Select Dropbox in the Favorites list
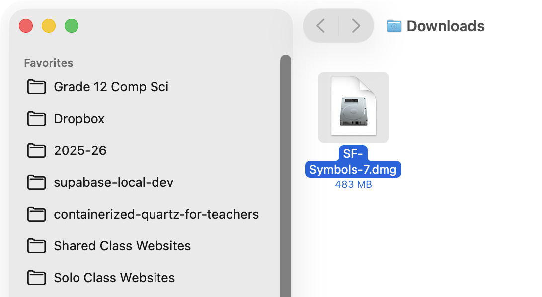This screenshot has height=297, width=542. point(79,119)
